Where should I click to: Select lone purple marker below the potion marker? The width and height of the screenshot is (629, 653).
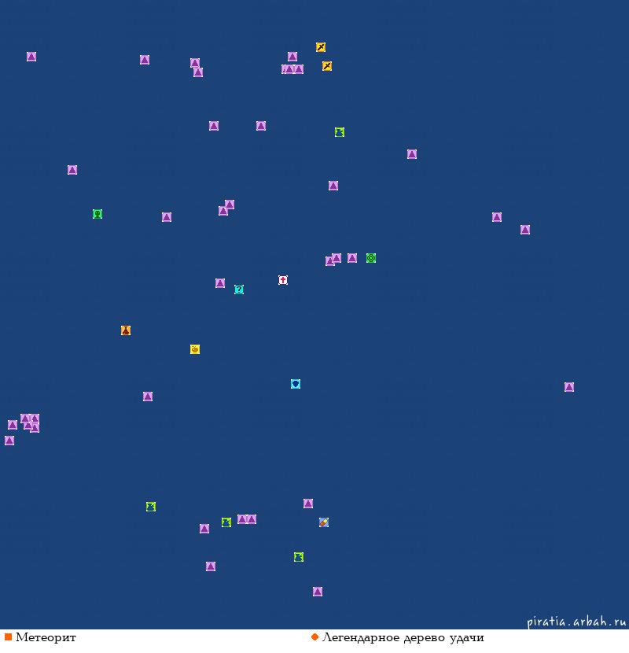pyautogui.click(x=148, y=396)
